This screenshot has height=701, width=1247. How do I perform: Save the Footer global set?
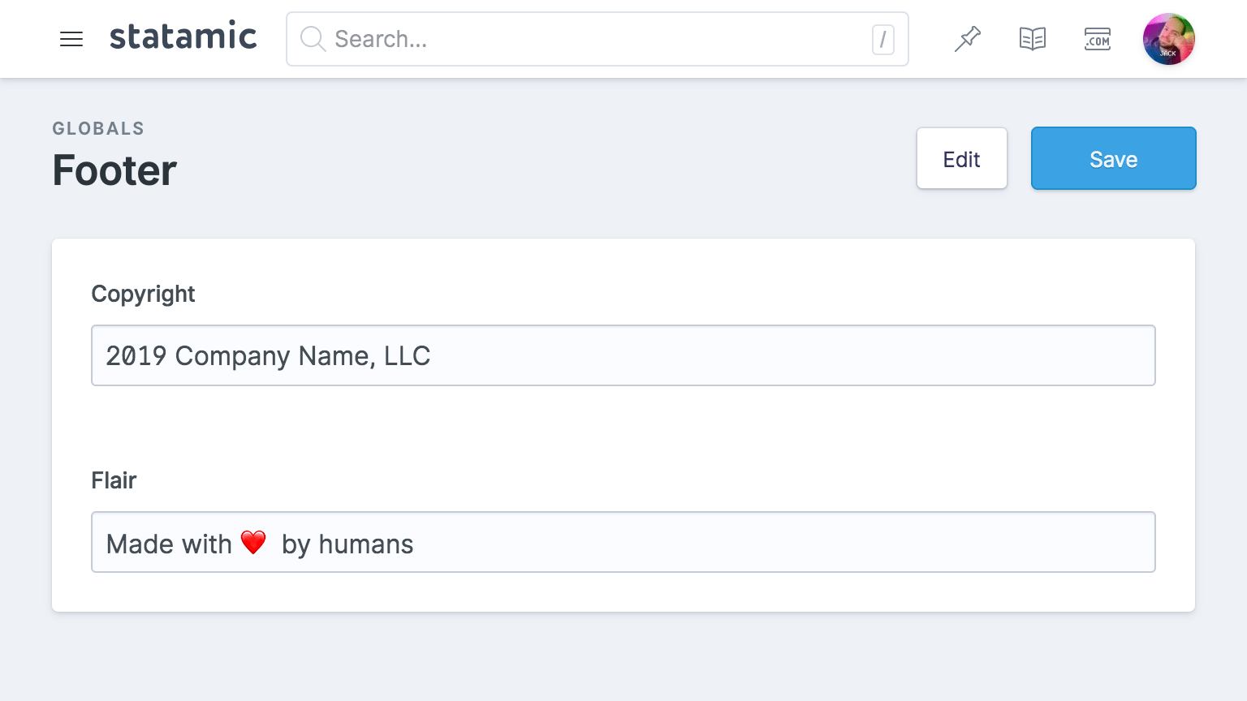pyautogui.click(x=1113, y=158)
